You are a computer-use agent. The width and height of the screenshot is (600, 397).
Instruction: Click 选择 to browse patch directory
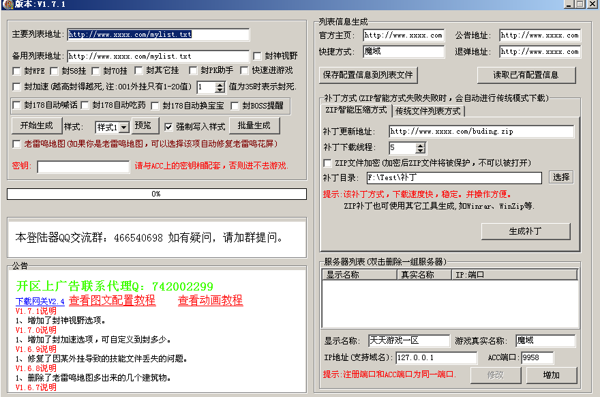click(x=561, y=177)
